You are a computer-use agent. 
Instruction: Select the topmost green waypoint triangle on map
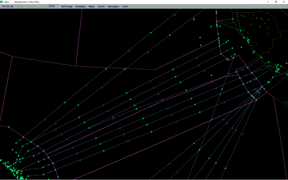(x=216, y=11)
